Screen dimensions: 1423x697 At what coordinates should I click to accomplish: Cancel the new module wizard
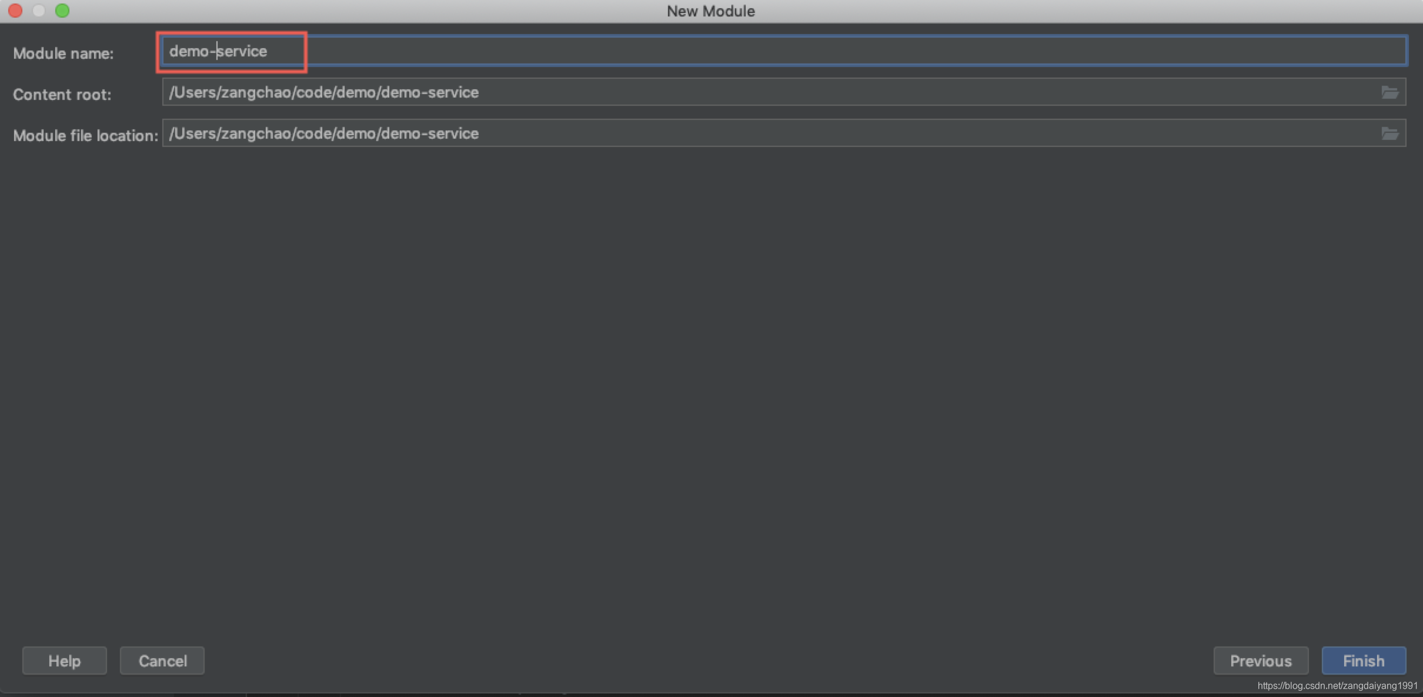[162, 661]
